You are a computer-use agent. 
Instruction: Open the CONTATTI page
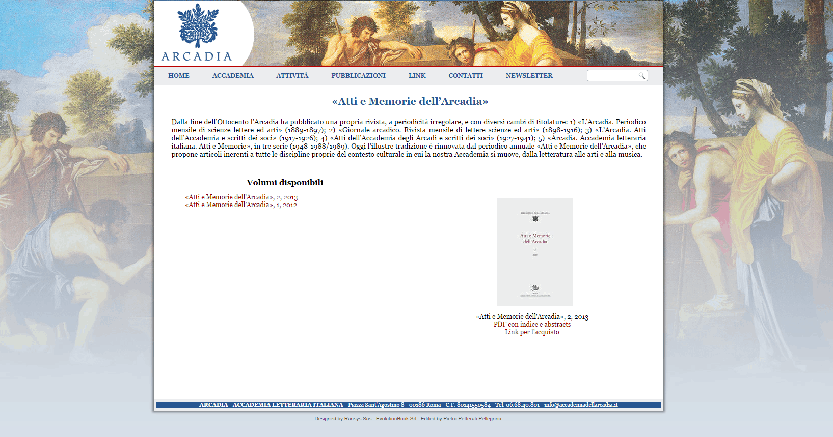[466, 75]
